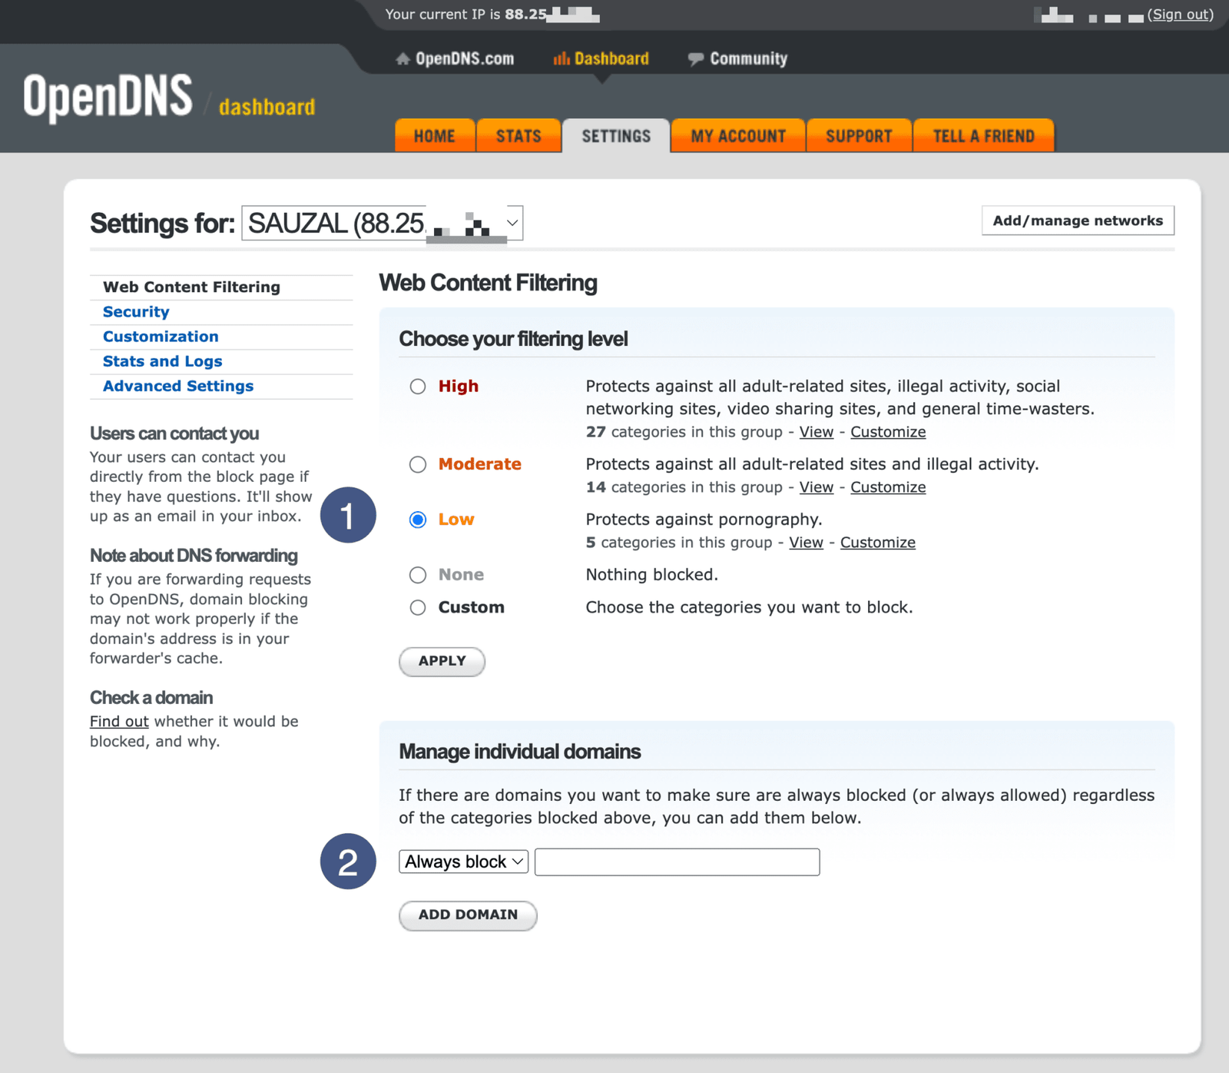Screen dimensions: 1229x1073
Task: Click the Custom level label
Action: coord(472,607)
